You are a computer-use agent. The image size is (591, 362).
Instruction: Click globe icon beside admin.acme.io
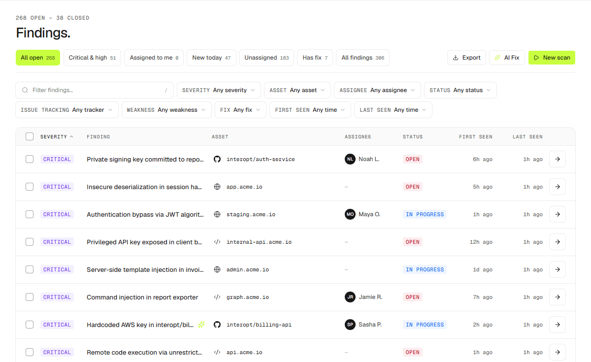pos(217,269)
